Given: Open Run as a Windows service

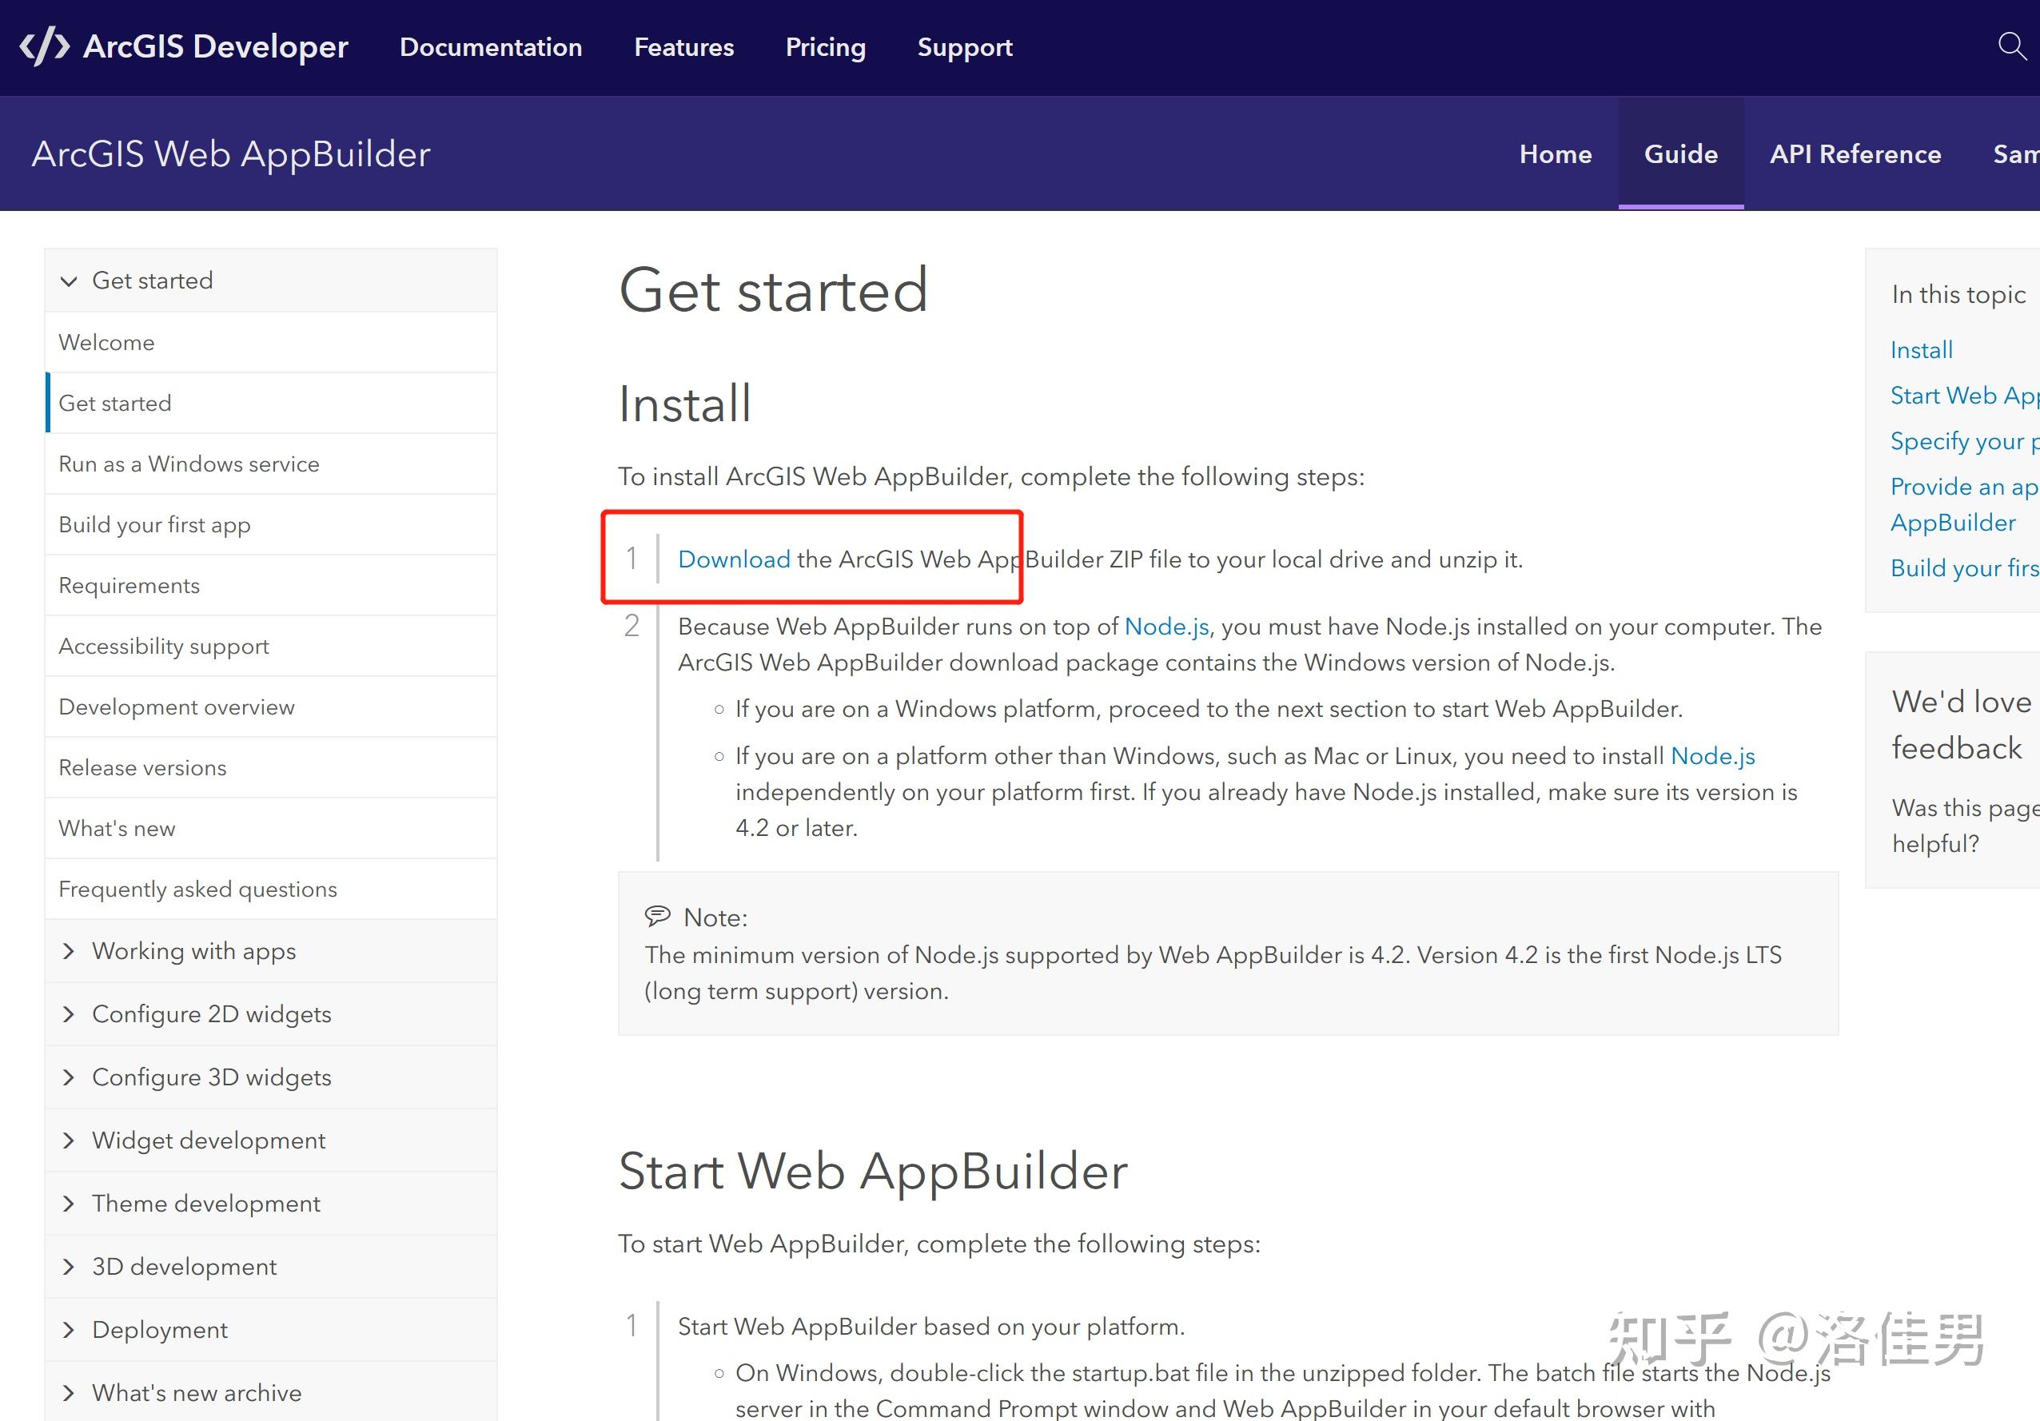Looking at the screenshot, I should point(271,464).
